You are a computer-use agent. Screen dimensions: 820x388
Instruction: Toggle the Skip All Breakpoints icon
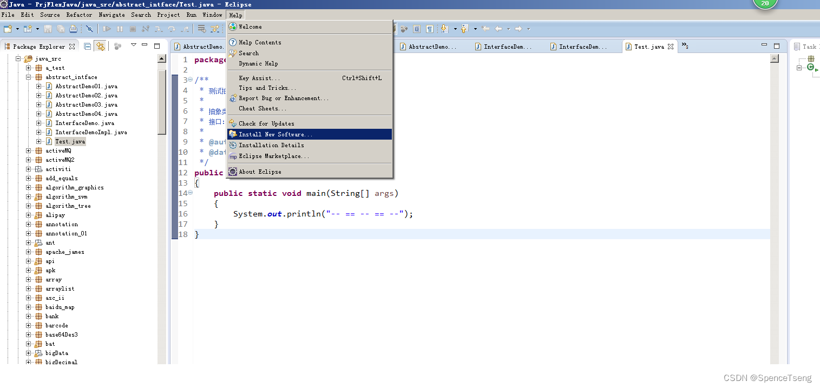tap(89, 29)
